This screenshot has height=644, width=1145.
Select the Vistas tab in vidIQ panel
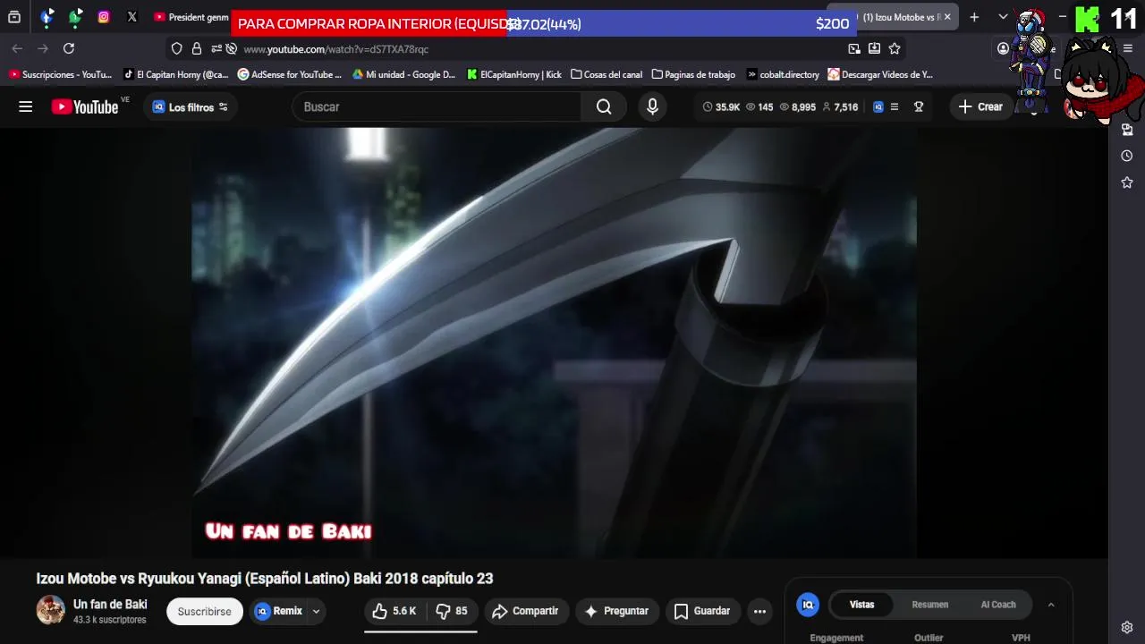(x=861, y=605)
